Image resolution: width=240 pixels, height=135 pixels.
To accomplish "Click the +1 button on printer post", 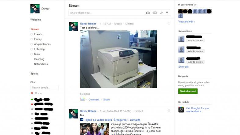I will point(82,99).
